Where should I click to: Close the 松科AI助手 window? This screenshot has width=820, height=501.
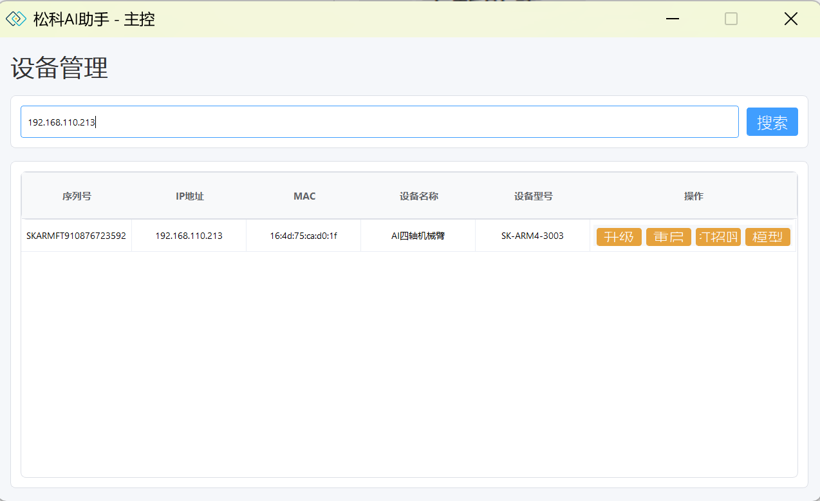790,19
